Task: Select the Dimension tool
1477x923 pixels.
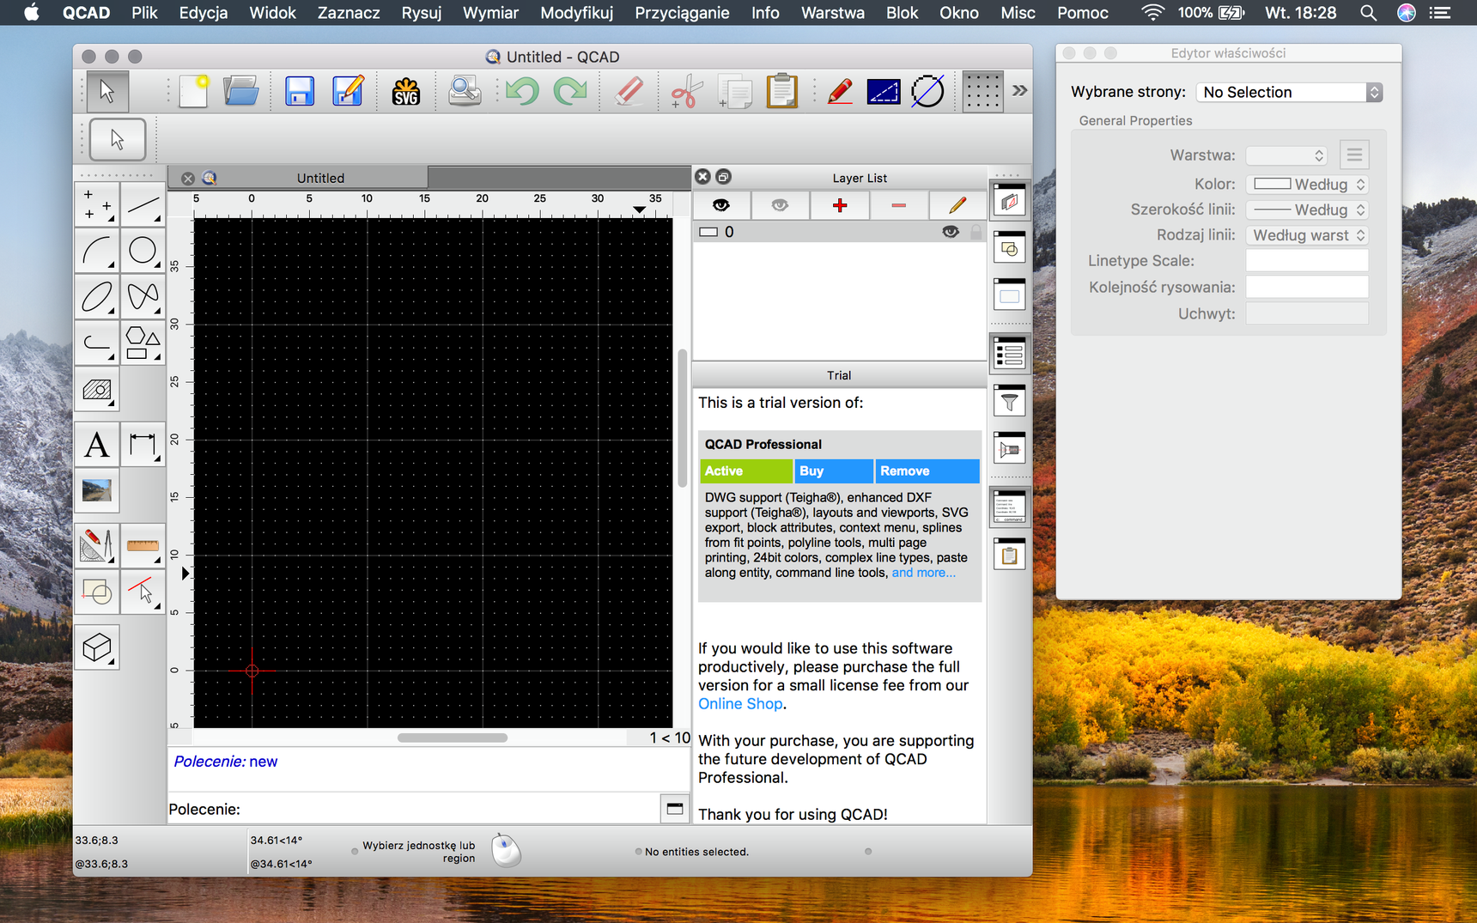Action: [143, 445]
